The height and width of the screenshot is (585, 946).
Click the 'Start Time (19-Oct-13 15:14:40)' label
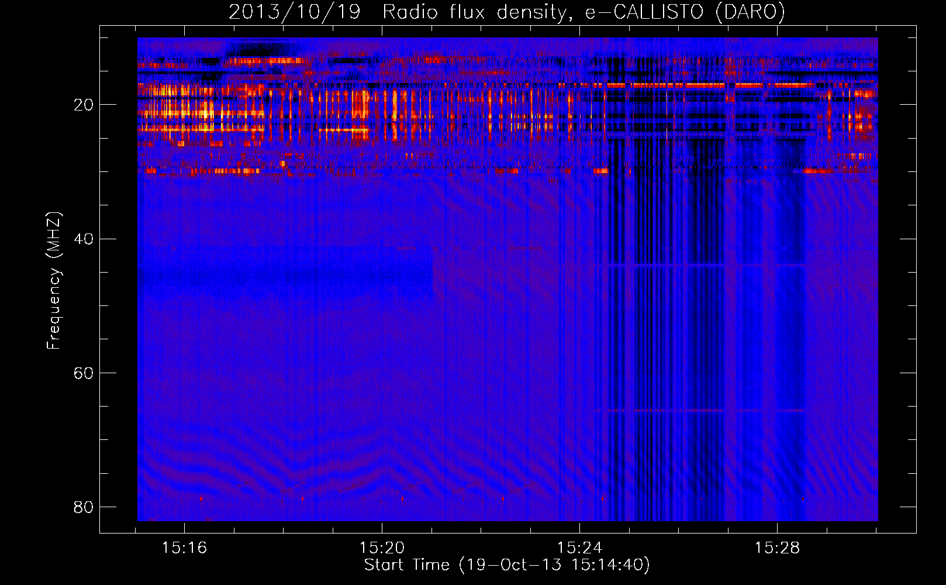[507, 565]
